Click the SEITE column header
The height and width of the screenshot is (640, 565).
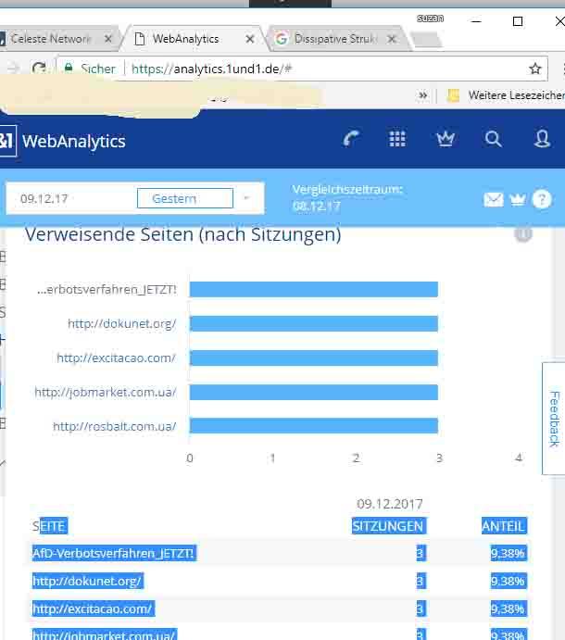click(50, 526)
